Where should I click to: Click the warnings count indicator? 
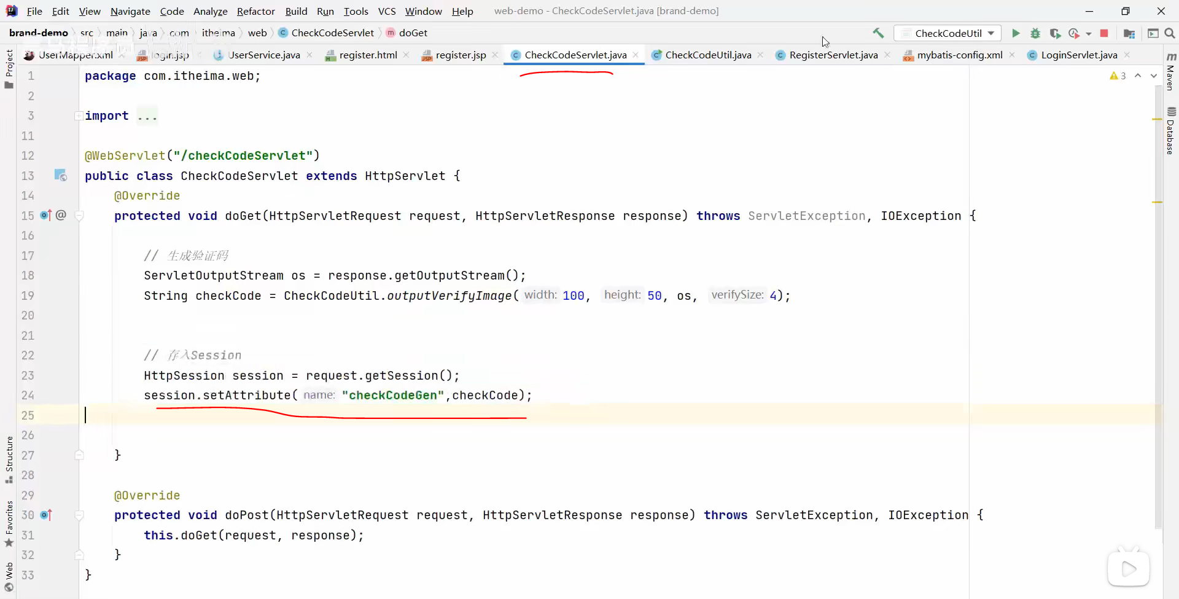(x=1118, y=76)
